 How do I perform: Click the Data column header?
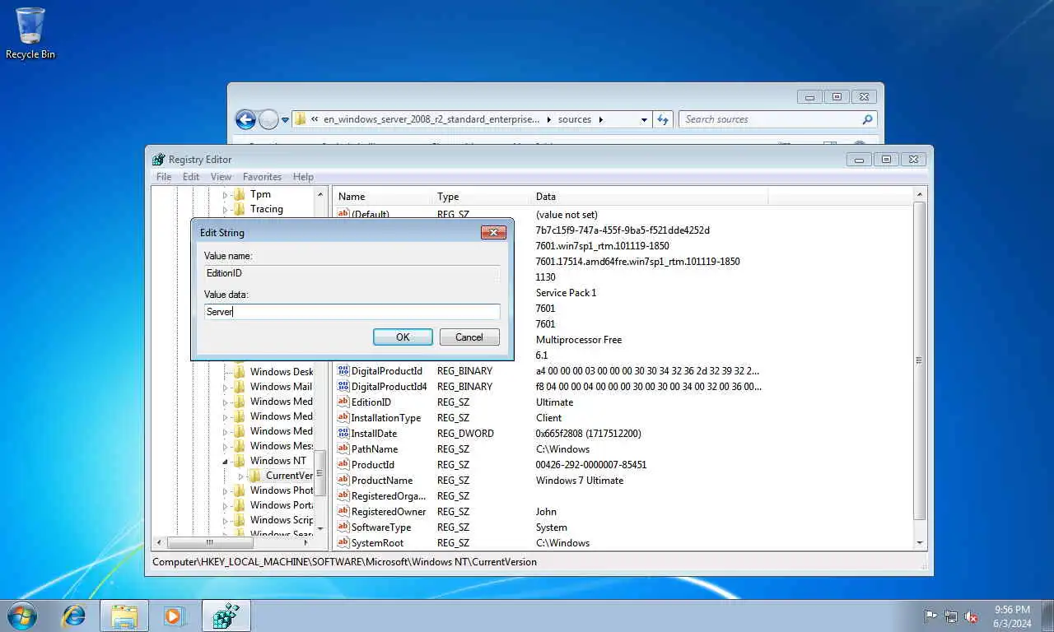pos(649,197)
